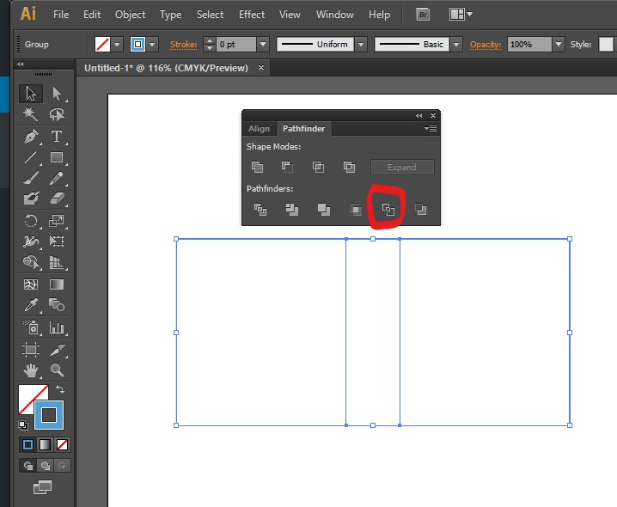The height and width of the screenshot is (507, 617).
Task: Switch to the Align tab
Action: tap(259, 129)
